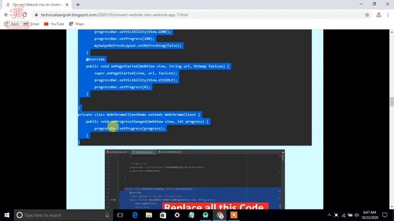The image size is (394, 221).
Task: Click the scrollbar down arrow
Action: coord(392,207)
